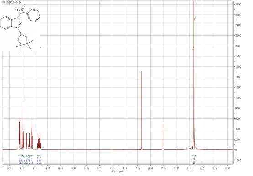Image resolution: width=253 pixels, height=176 pixels.
Task: Click the 5.0 tick on ppm axis
Action: [x=99, y=168]
